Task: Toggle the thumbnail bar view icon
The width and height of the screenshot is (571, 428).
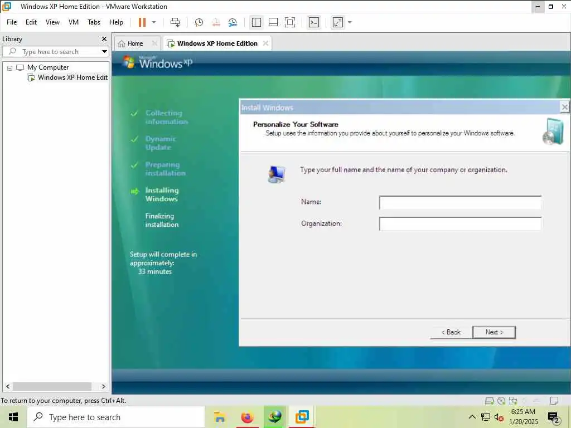Action: (273, 22)
